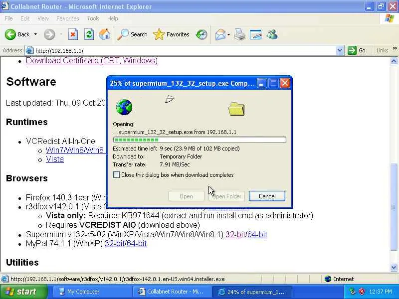This screenshot has height=299, width=399.
Task: Print the page with the printer icon
Action: tap(240, 34)
